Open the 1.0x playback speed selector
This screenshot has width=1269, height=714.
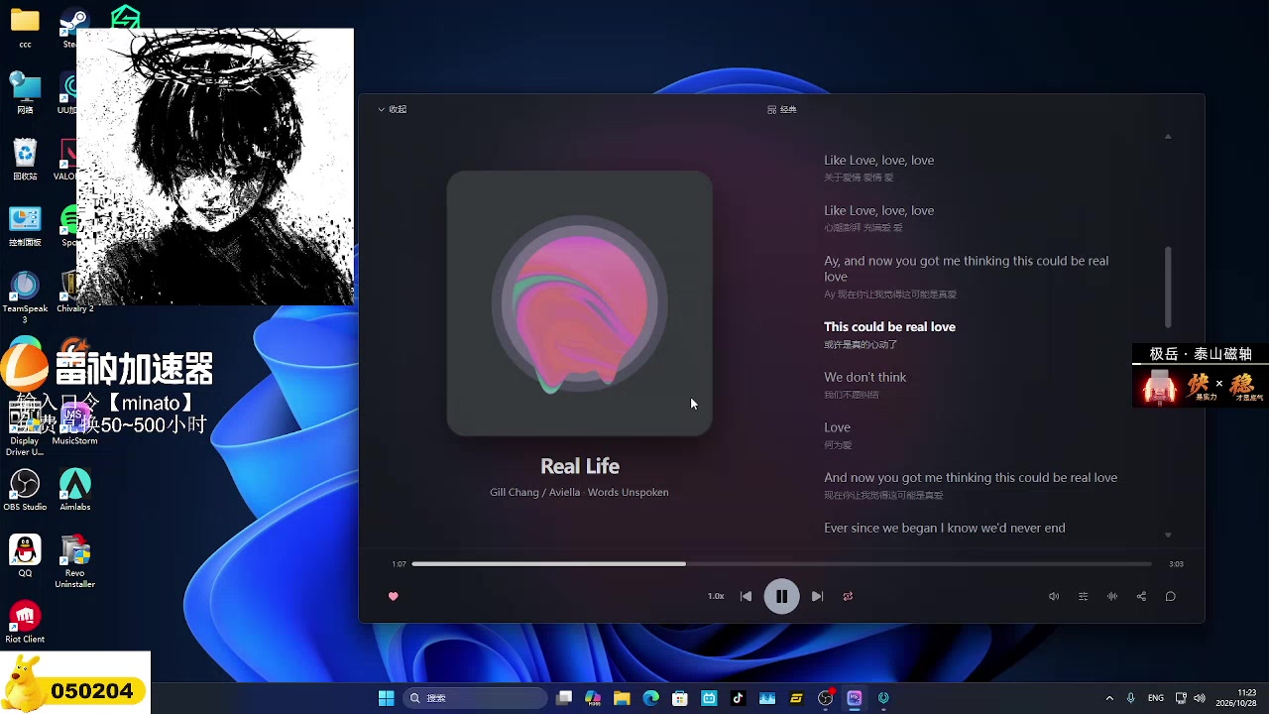tap(716, 596)
